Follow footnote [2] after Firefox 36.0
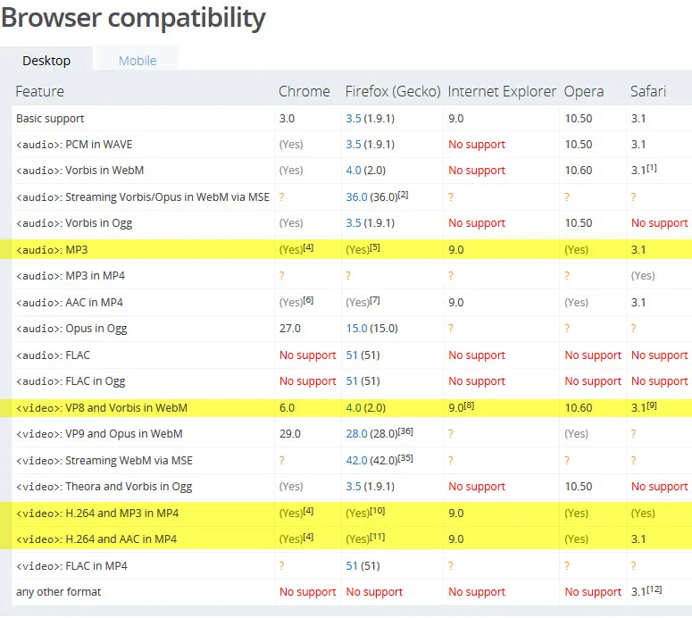692x618 pixels. click(403, 195)
